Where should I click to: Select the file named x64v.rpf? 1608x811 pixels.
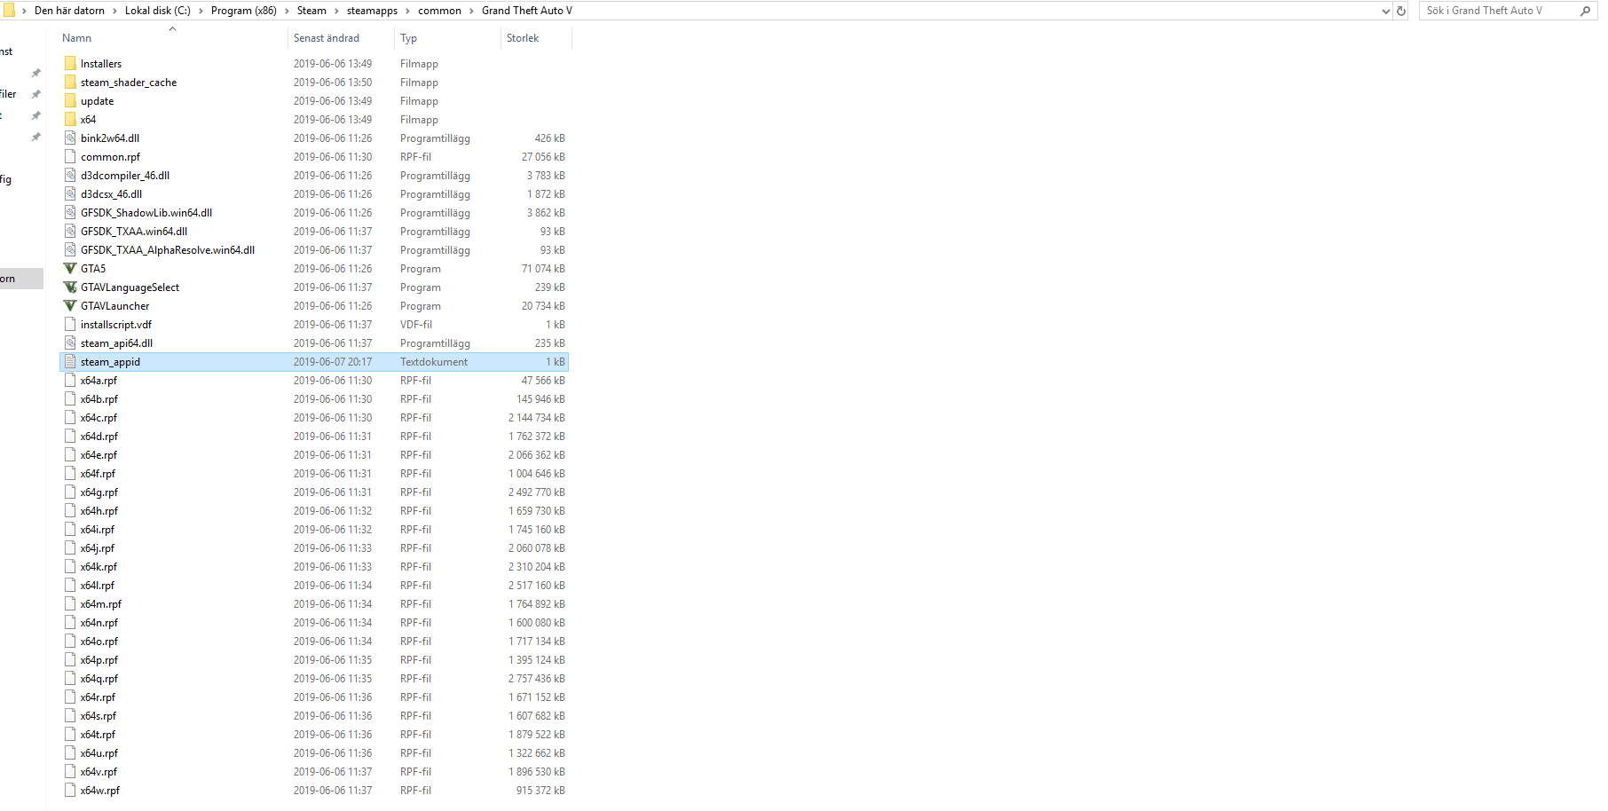pyautogui.click(x=99, y=772)
